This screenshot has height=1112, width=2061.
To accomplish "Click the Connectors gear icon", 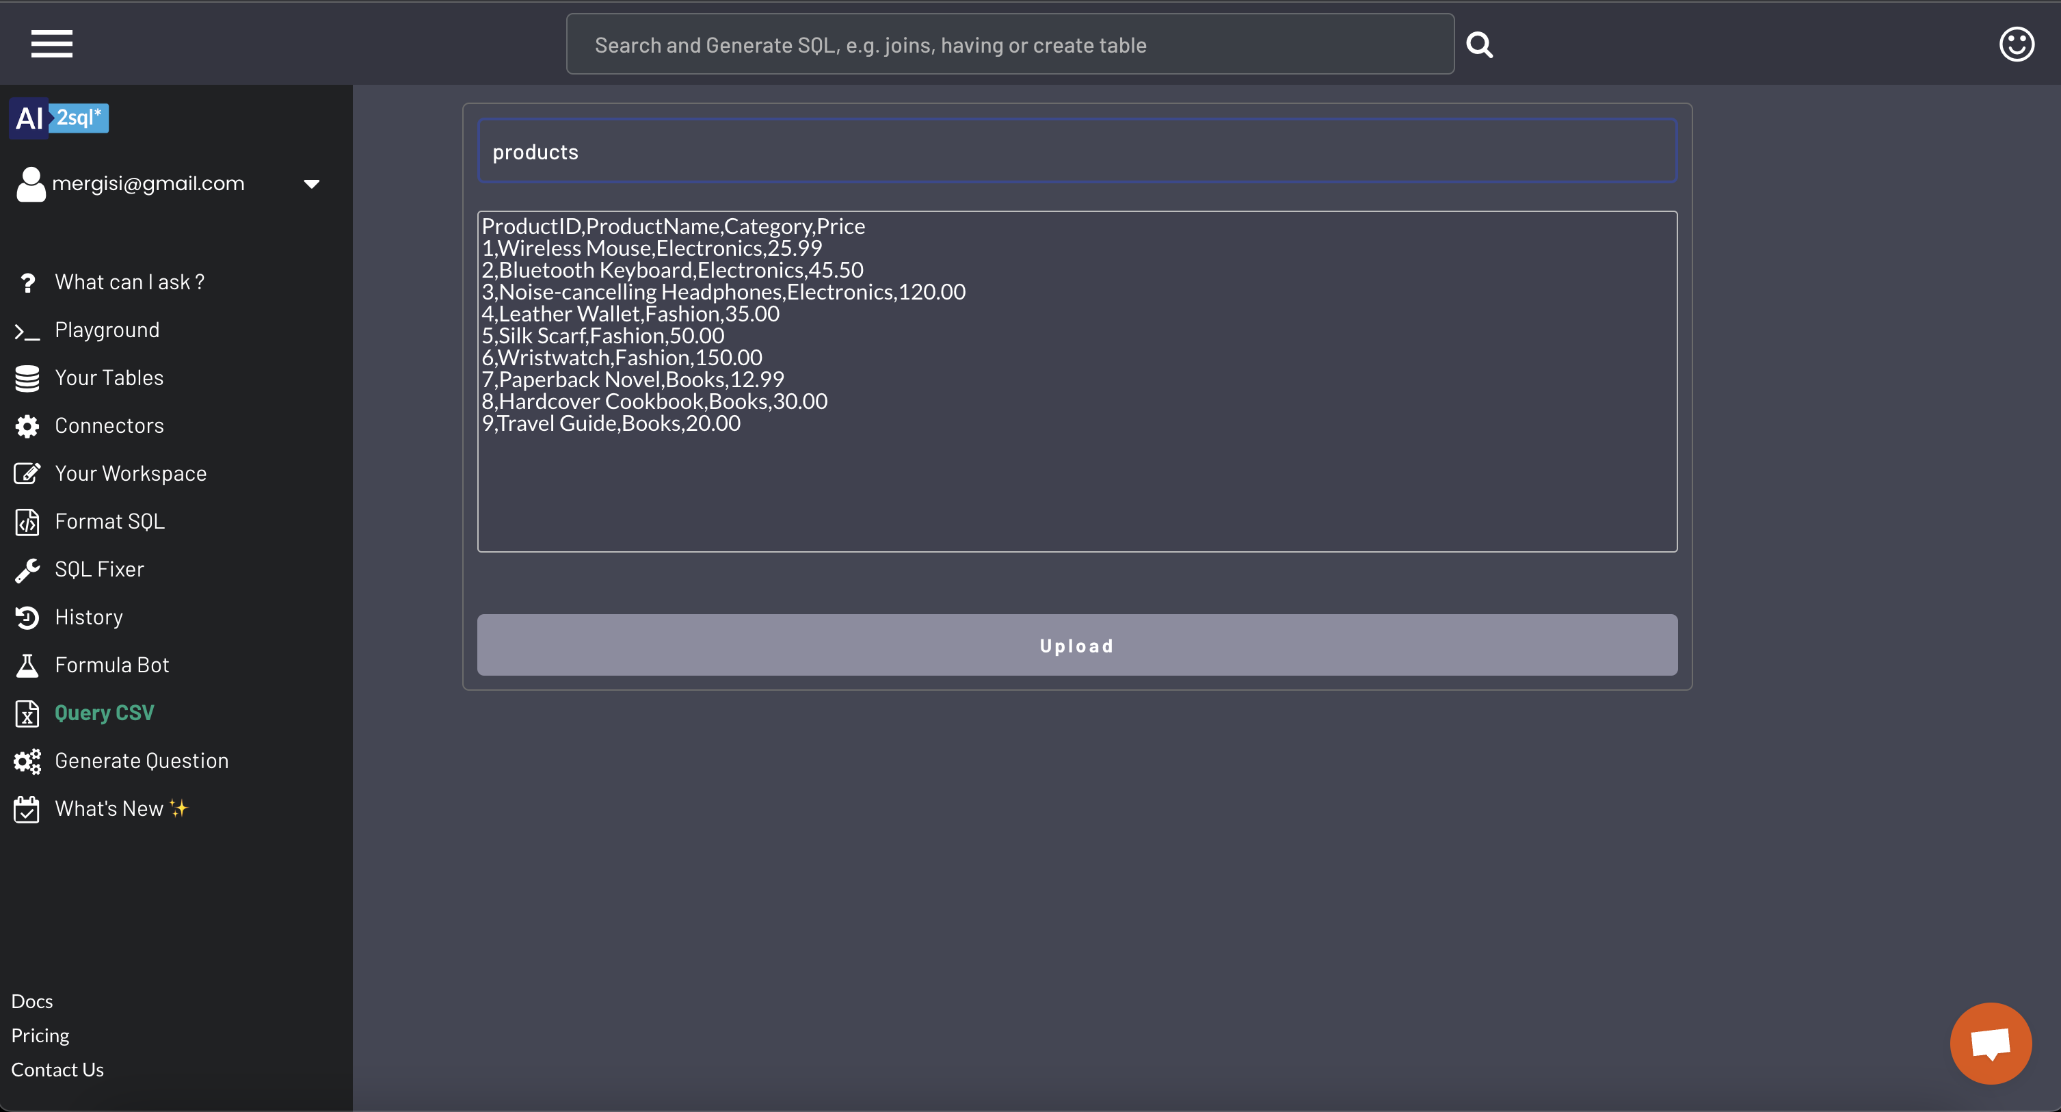I will (27, 426).
